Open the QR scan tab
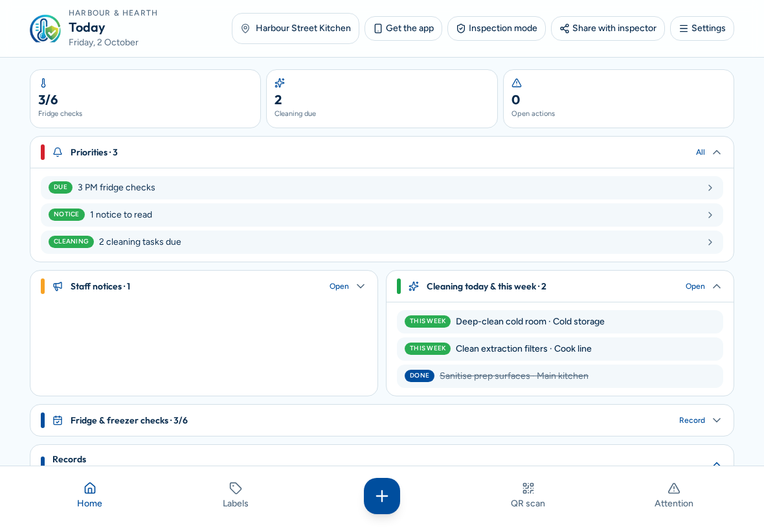The height and width of the screenshot is (531, 764). (x=528, y=495)
